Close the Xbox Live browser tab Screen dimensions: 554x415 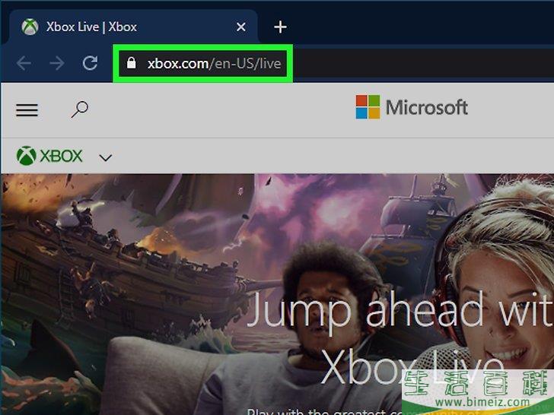241,27
